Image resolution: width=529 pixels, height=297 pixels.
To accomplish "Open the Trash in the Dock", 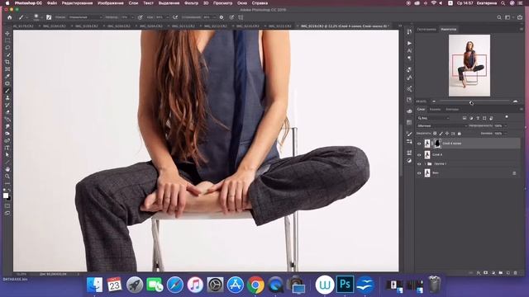I will click(x=435, y=284).
